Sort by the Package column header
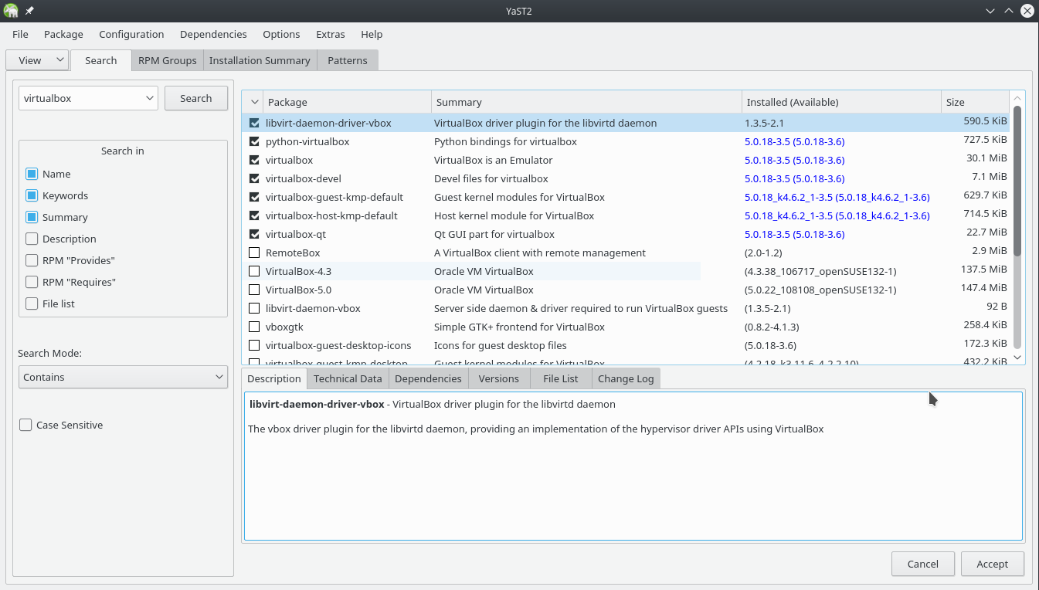Viewport: 1039px width, 590px height. tap(348, 102)
